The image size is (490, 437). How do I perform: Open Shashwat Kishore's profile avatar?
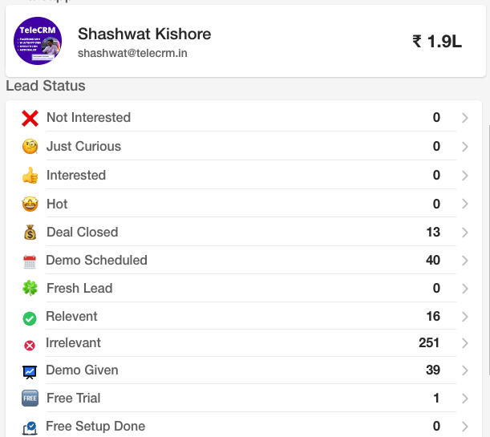click(38, 41)
